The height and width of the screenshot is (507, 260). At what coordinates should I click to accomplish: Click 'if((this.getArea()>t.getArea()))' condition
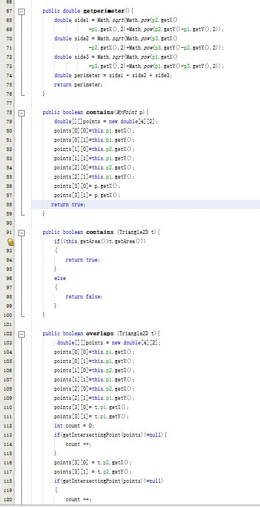[x=100, y=241]
